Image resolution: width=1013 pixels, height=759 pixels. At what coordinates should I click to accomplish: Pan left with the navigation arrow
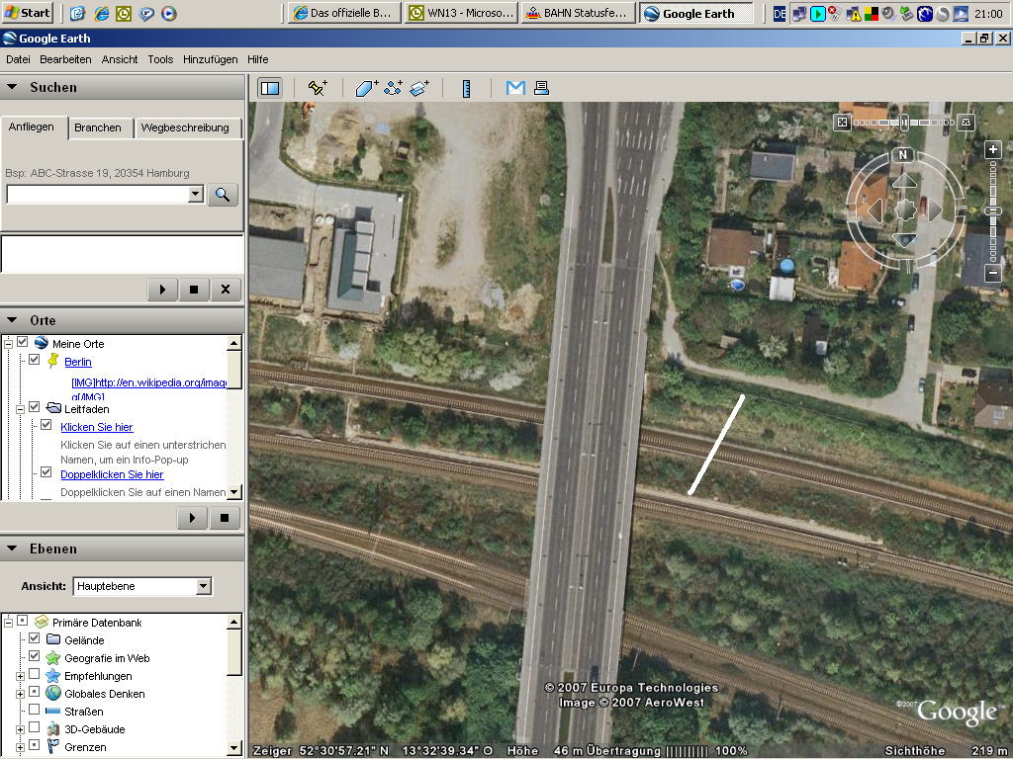(875, 211)
